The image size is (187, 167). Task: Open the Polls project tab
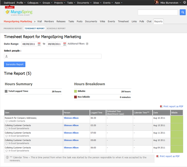[142, 21]
